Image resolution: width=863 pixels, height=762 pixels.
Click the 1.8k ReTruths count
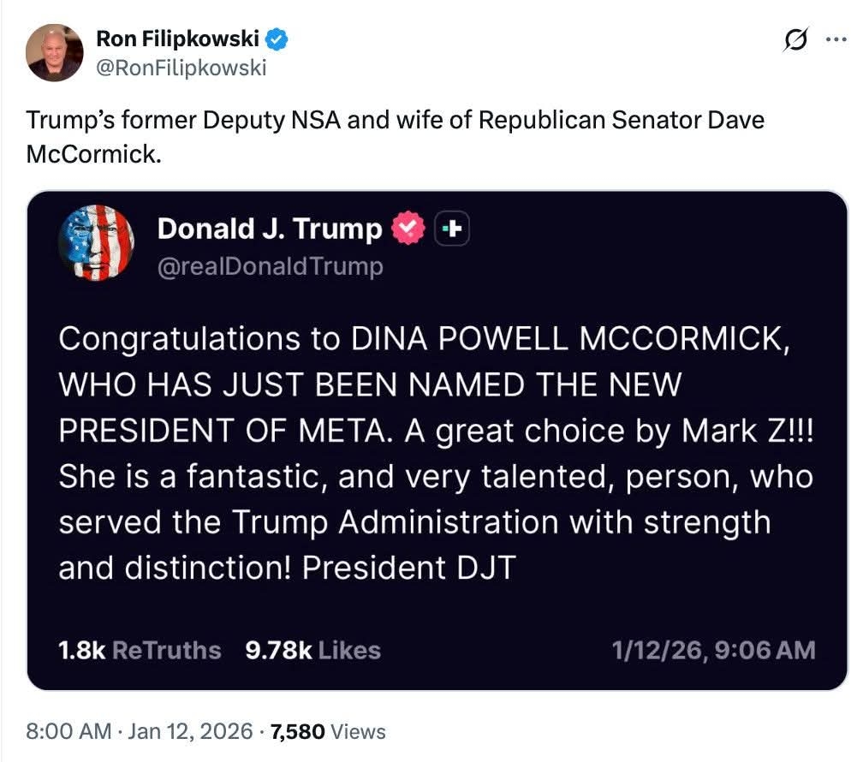(x=140, y=651)
